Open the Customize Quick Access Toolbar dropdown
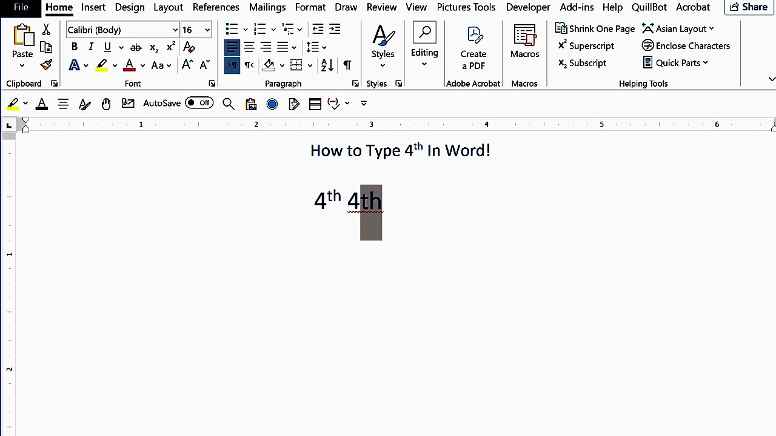Image resolution: width=776 pixels, height=436 pixels. [364, 104]
